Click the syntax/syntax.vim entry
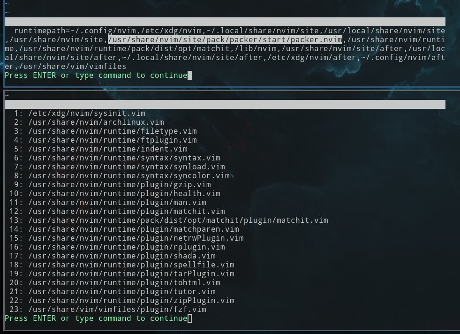The height and width of the screenshot is (334, 460). [124, 158]
